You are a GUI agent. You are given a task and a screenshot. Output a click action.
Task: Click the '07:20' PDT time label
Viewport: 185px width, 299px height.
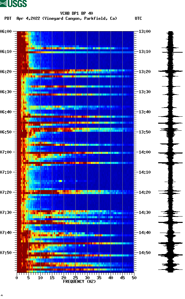[6, 192]
